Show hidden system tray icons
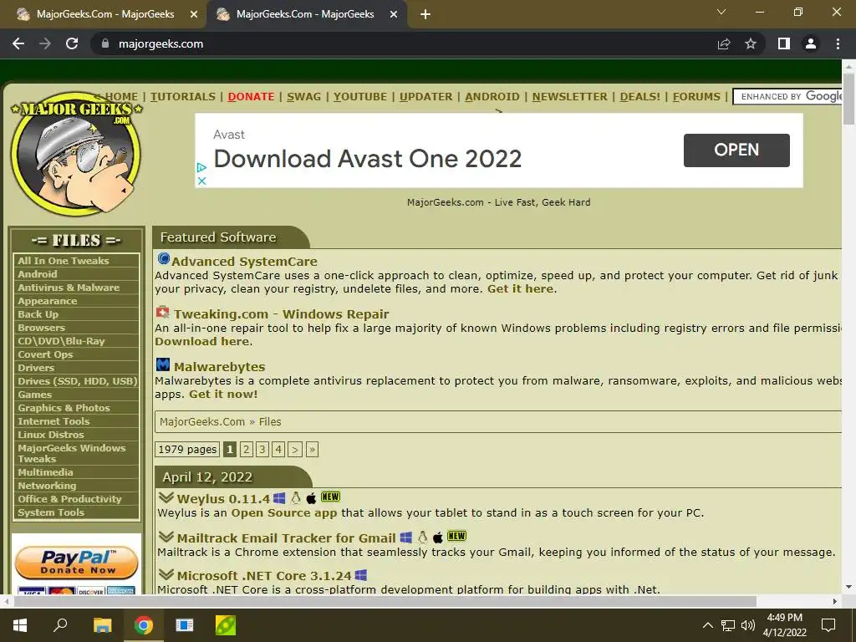Screen dimensions: 856x642 click(x=707, y=625)
